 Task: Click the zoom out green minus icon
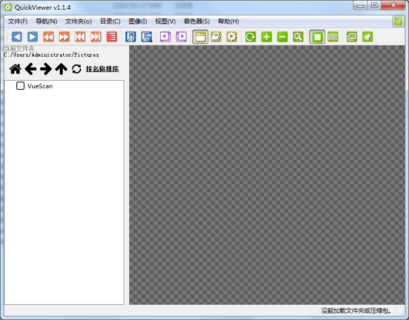pyautogui.click(x=282, y=37)
